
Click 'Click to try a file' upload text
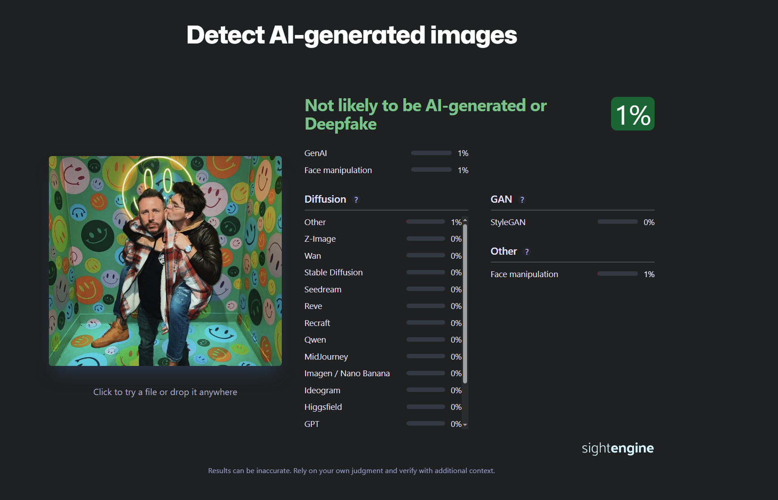[165, 392]
